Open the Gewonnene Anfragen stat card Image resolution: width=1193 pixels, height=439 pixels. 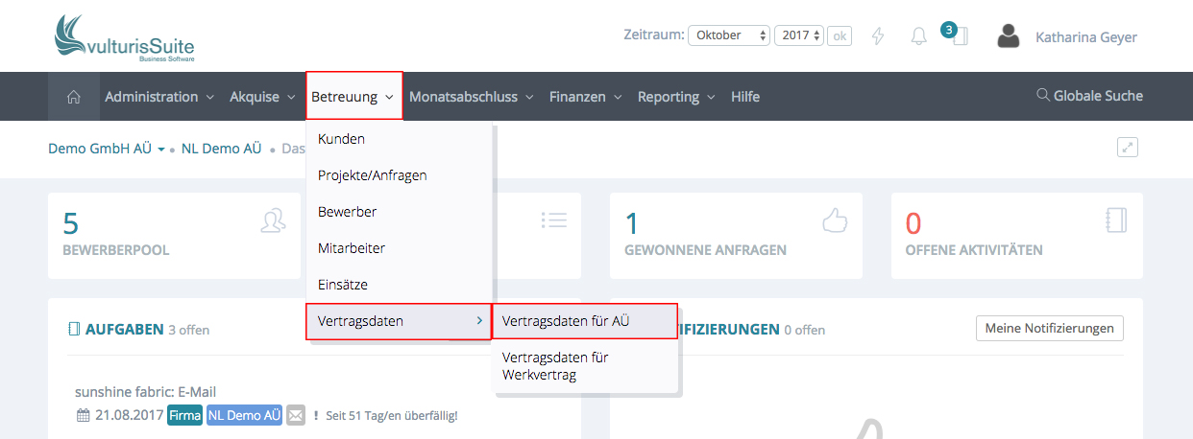pyautogui.click(x=735, y=236)
